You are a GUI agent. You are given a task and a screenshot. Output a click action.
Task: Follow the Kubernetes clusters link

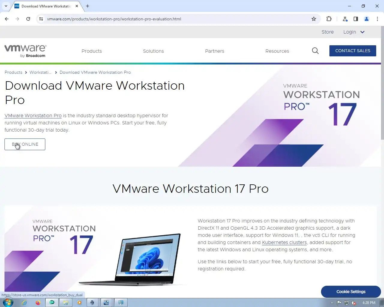[284, 242]
